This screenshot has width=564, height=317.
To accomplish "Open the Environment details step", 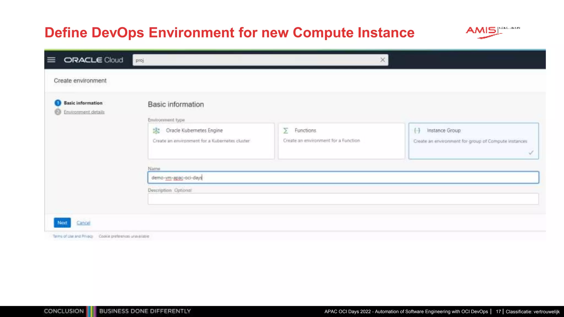I will coord(84,112).
